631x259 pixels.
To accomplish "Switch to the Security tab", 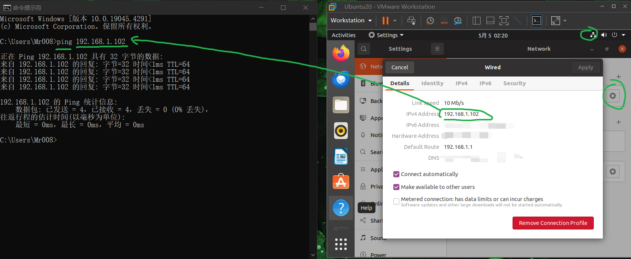I will (514, 83).
